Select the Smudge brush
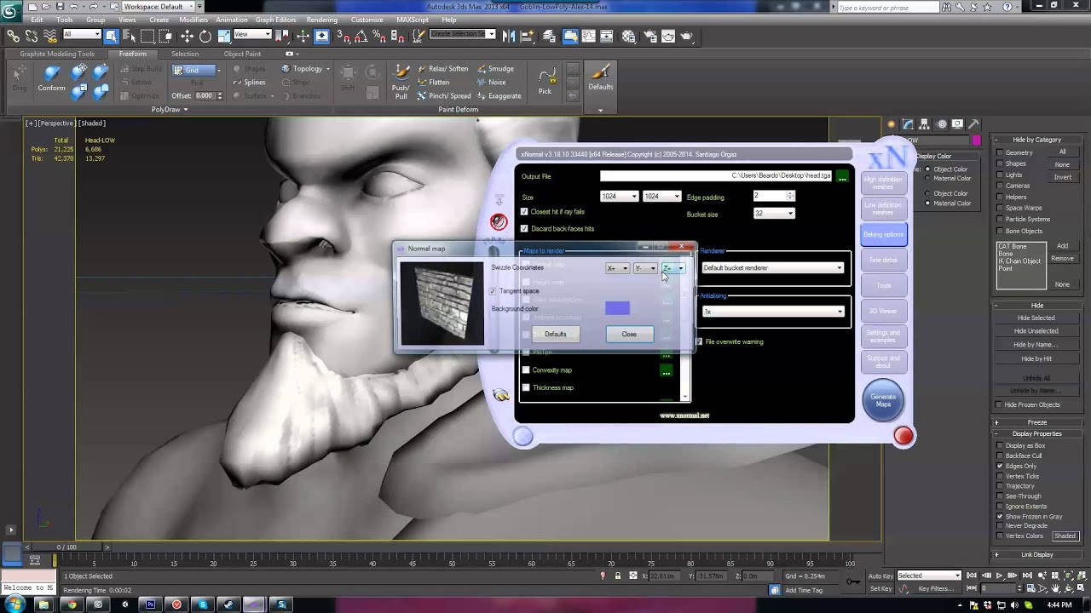The width and height of the screenshot is (1091, 613). 495,69
